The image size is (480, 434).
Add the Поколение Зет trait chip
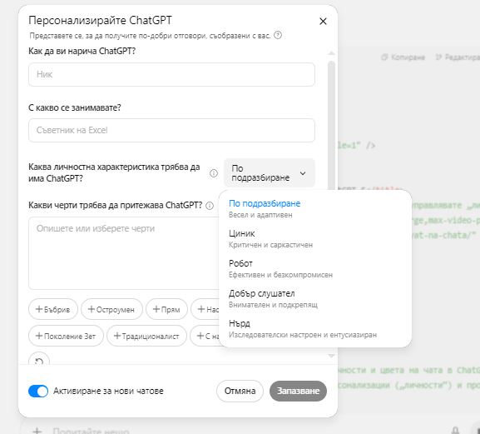[x=66, y=336]
